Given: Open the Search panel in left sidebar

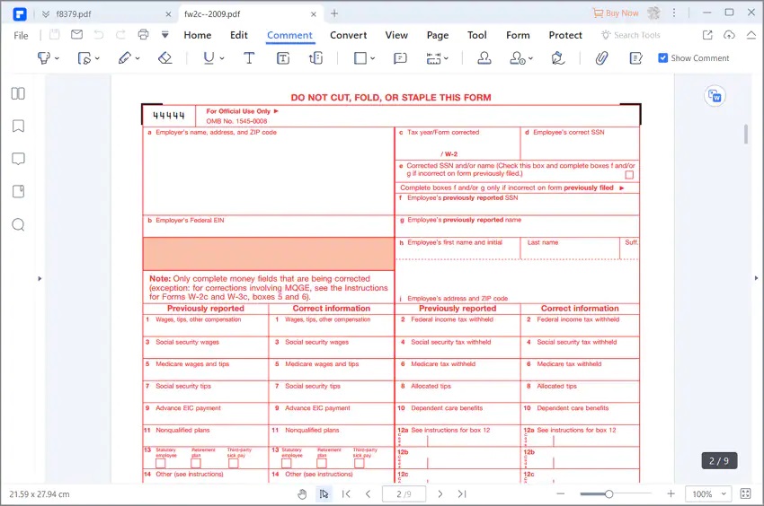Looking at the screenshot, I should coord(18,224).
